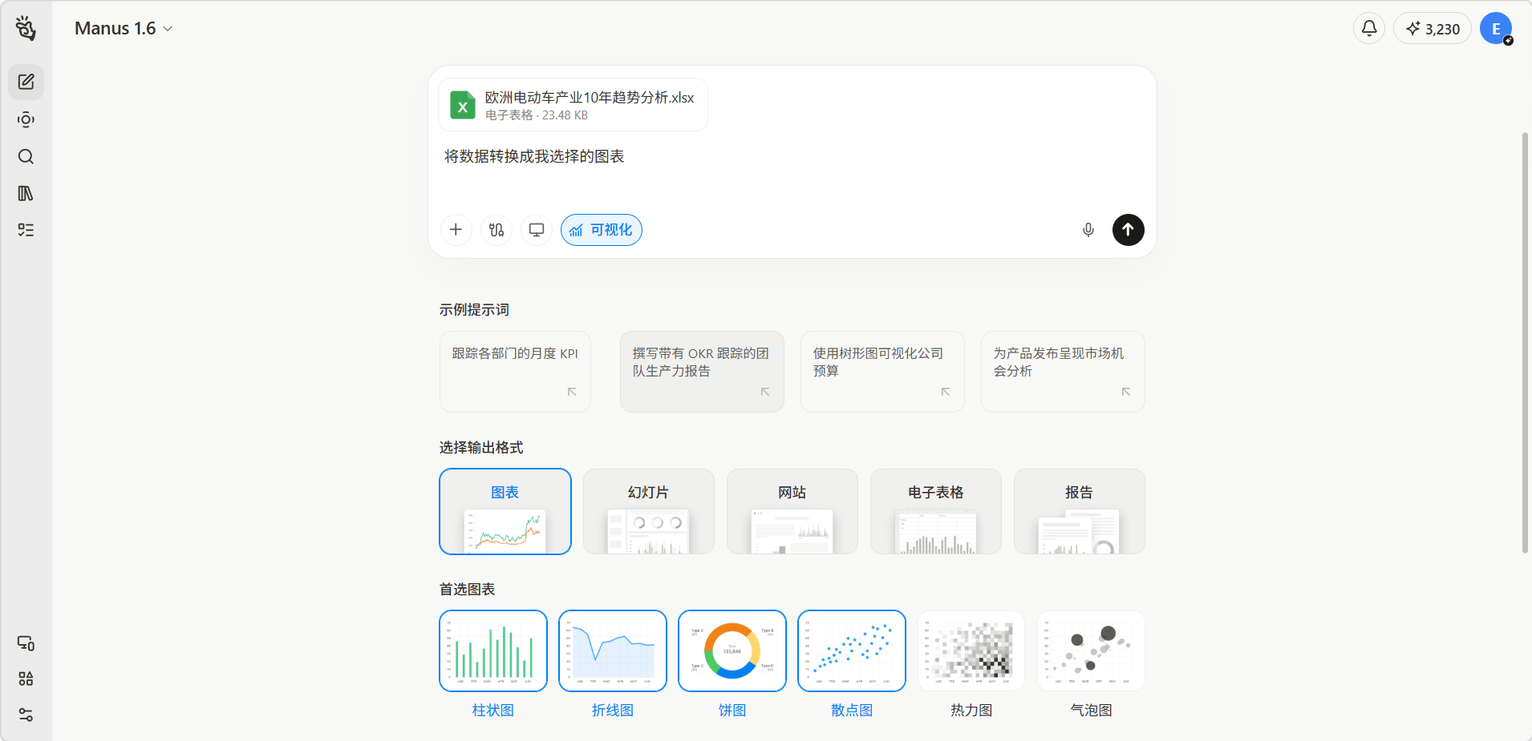Click the microphone voice input icon
The image size is (1532, 741).
pos(1088,230)
